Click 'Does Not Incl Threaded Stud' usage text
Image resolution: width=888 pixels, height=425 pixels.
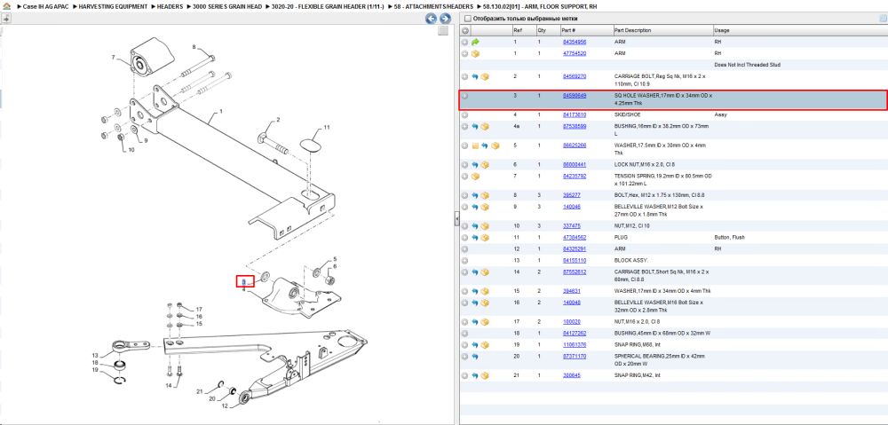click(748, 65)
